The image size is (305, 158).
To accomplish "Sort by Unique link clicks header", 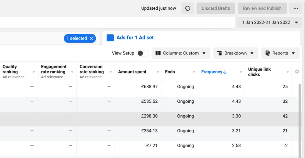I will coord(259,72).
